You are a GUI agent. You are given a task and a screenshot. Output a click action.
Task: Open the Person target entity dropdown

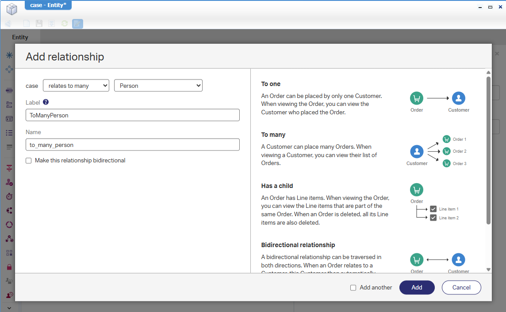click(158, 86)
